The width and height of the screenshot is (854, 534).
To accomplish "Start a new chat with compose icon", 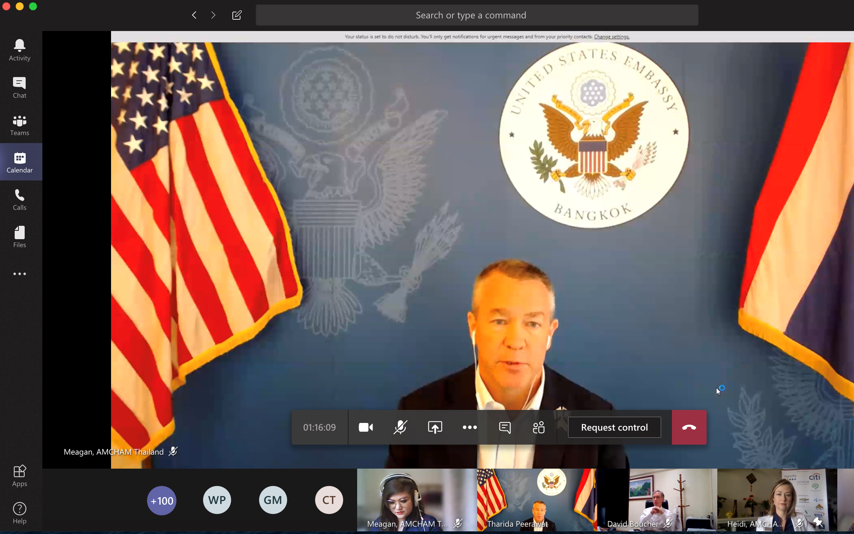I will pos(237,15).
